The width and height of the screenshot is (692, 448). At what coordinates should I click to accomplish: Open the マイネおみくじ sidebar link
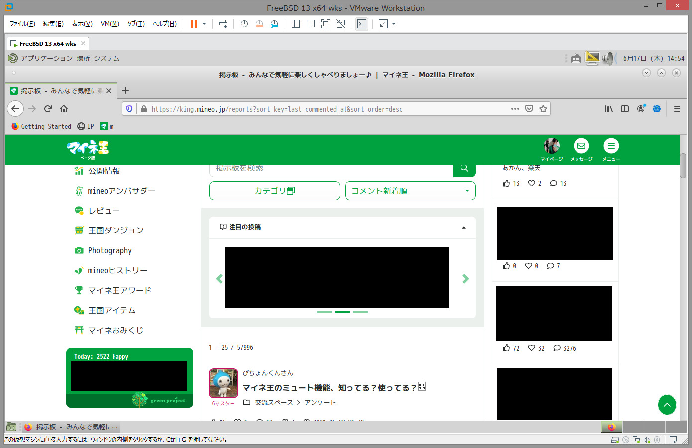click(115, 330)
